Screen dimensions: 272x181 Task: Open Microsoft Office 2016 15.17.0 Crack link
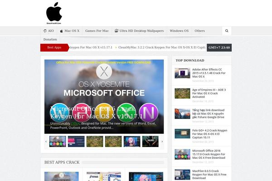[209, 154]
